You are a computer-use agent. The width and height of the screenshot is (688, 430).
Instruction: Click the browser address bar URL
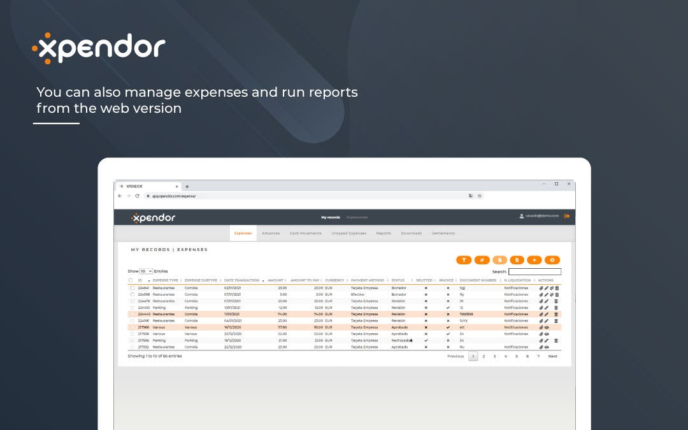click(174, 196)
